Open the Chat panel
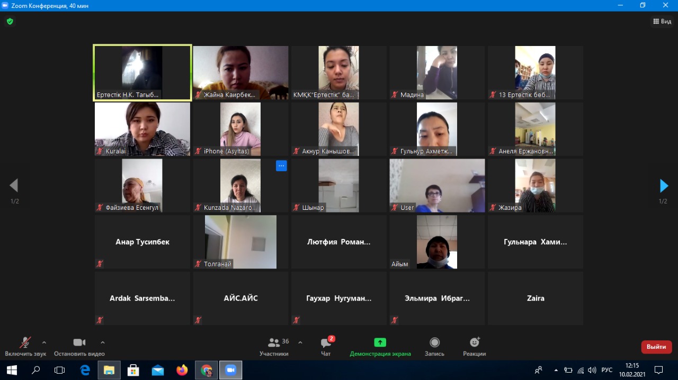This screenshot has width=678, height=380. (326, 343)
